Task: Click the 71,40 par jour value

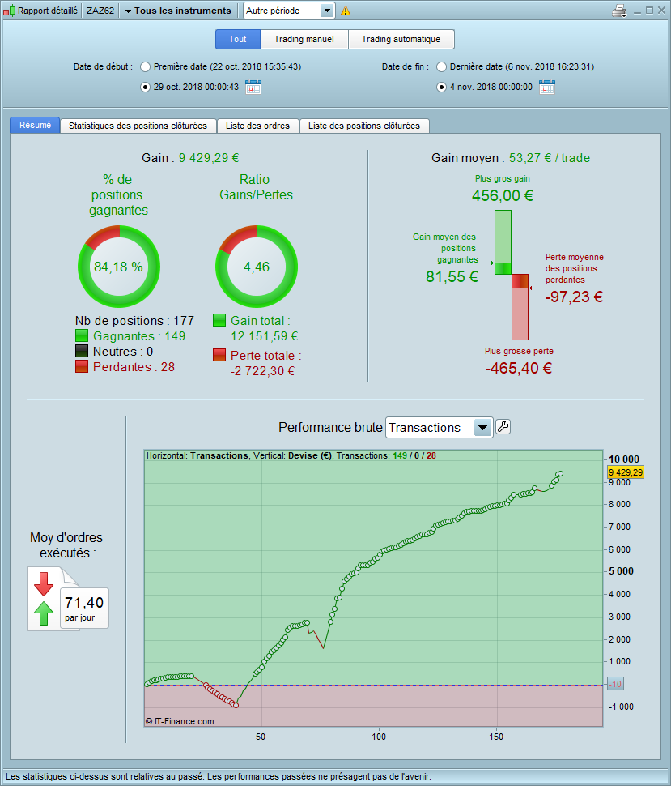Action: (84, 608)
